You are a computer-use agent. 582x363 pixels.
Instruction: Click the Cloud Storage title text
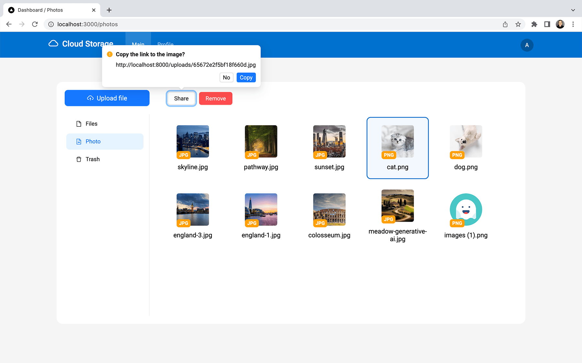(x=88, y=44)
